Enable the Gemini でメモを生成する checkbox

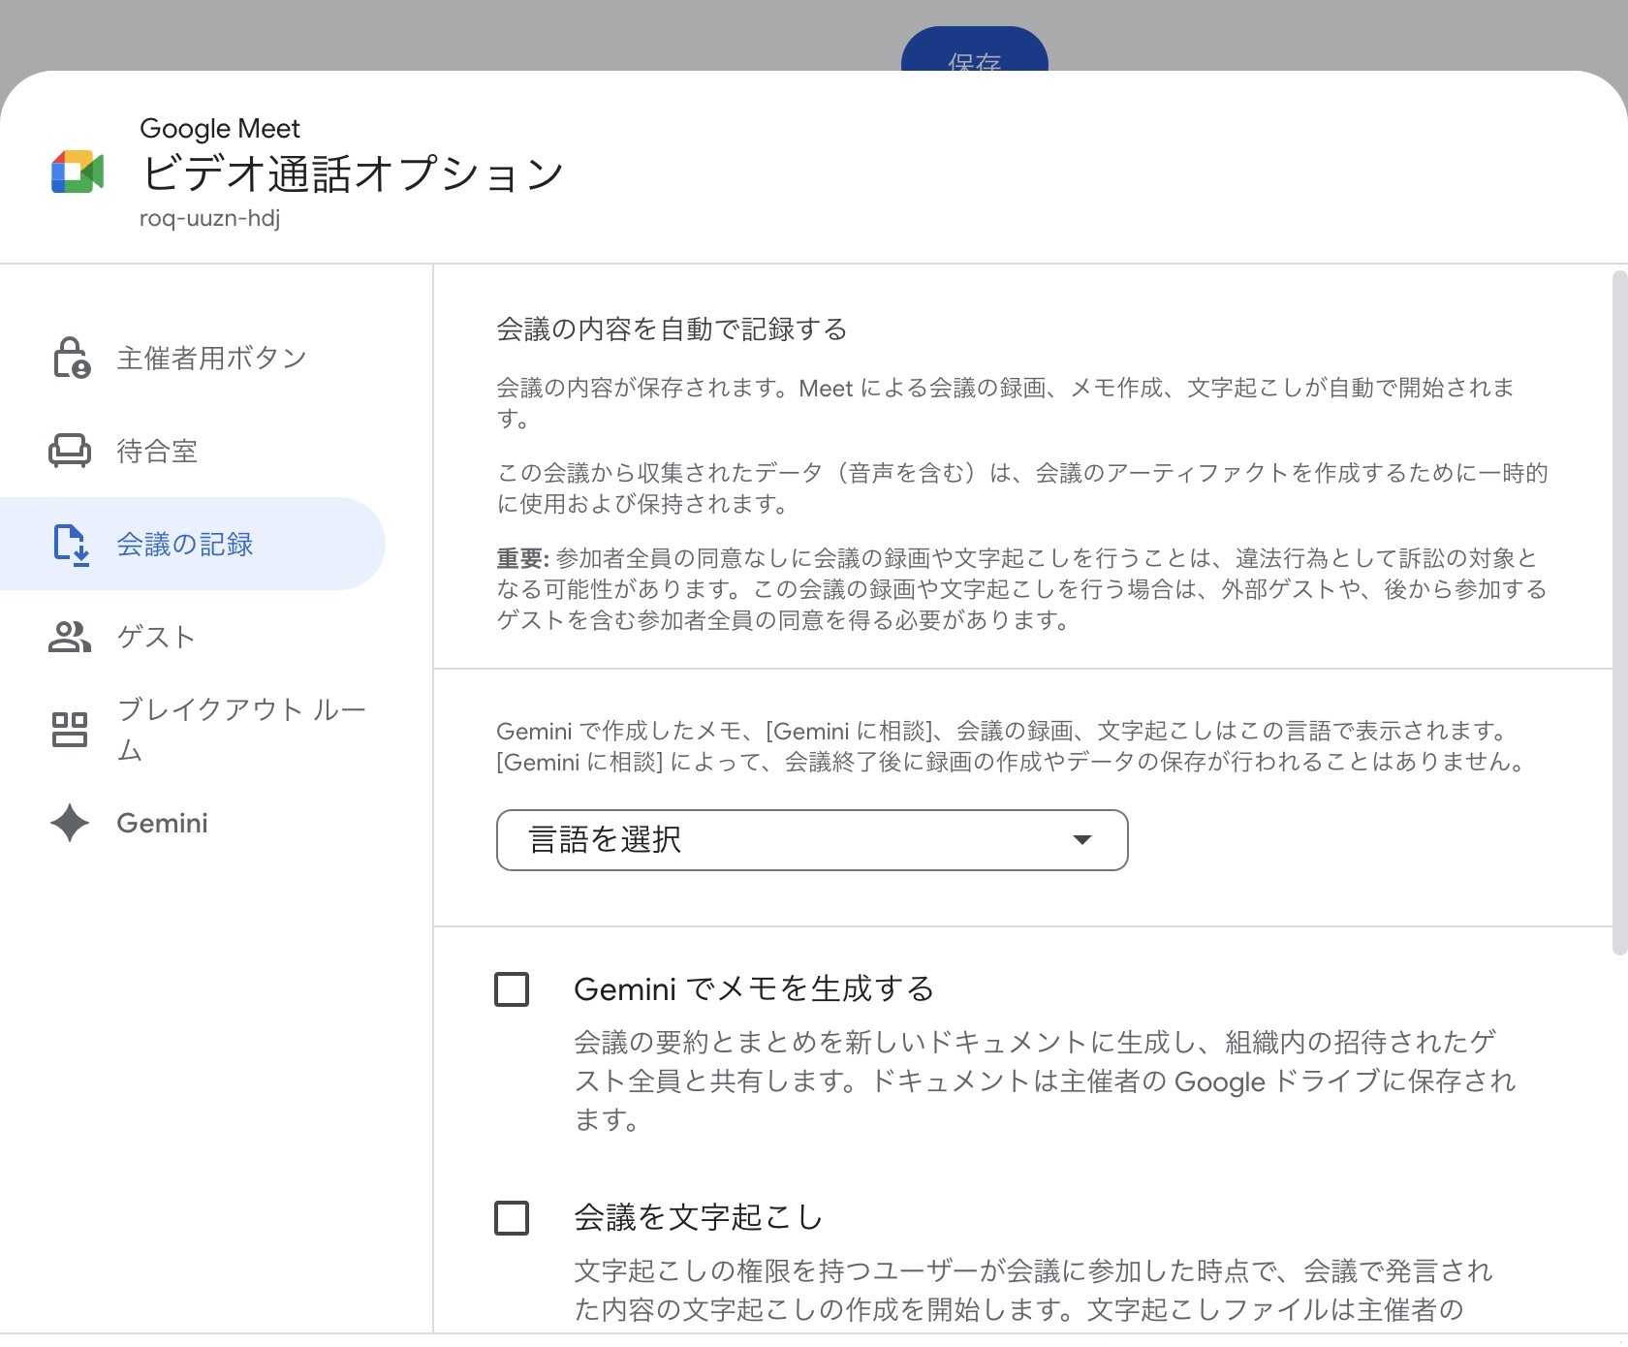click(x=511, y=989)
